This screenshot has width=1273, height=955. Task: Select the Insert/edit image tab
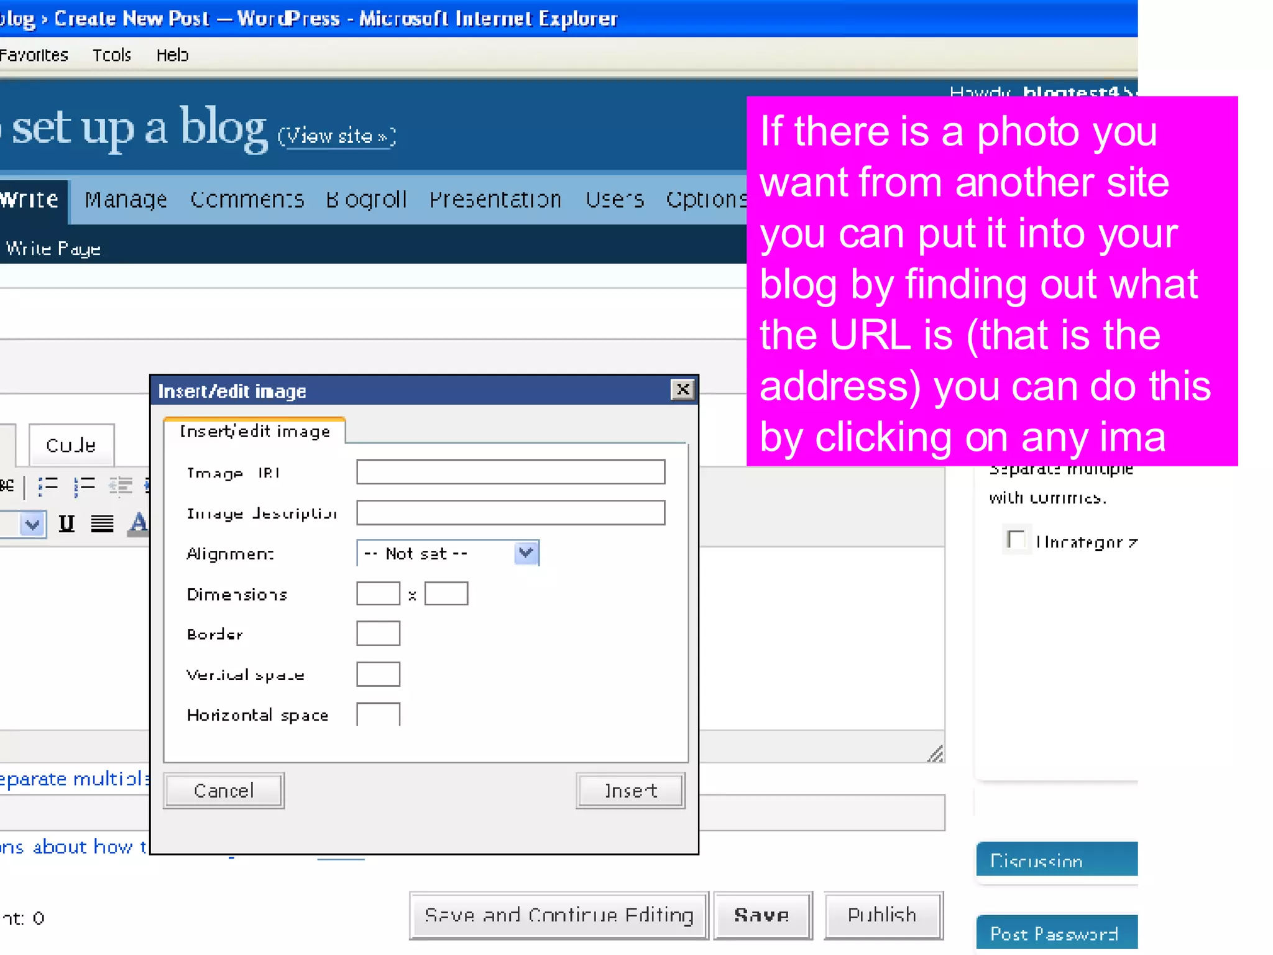(x=254, y=431)
